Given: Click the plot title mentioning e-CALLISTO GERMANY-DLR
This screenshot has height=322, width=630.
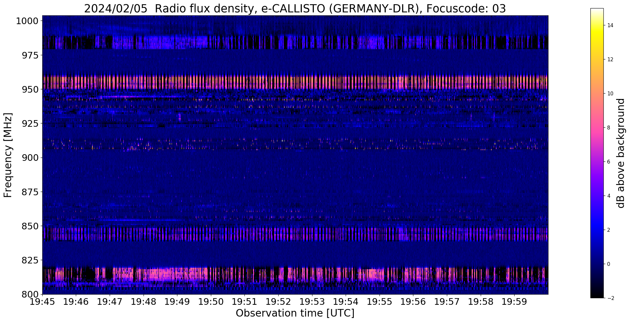Looking at the screenshot, I should (x=295, y=8).
